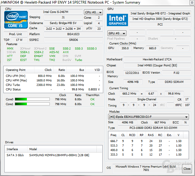Select the CPU Turbo row
The width and height of the screenshot is (195, 176).
click(x=53, y=85)
